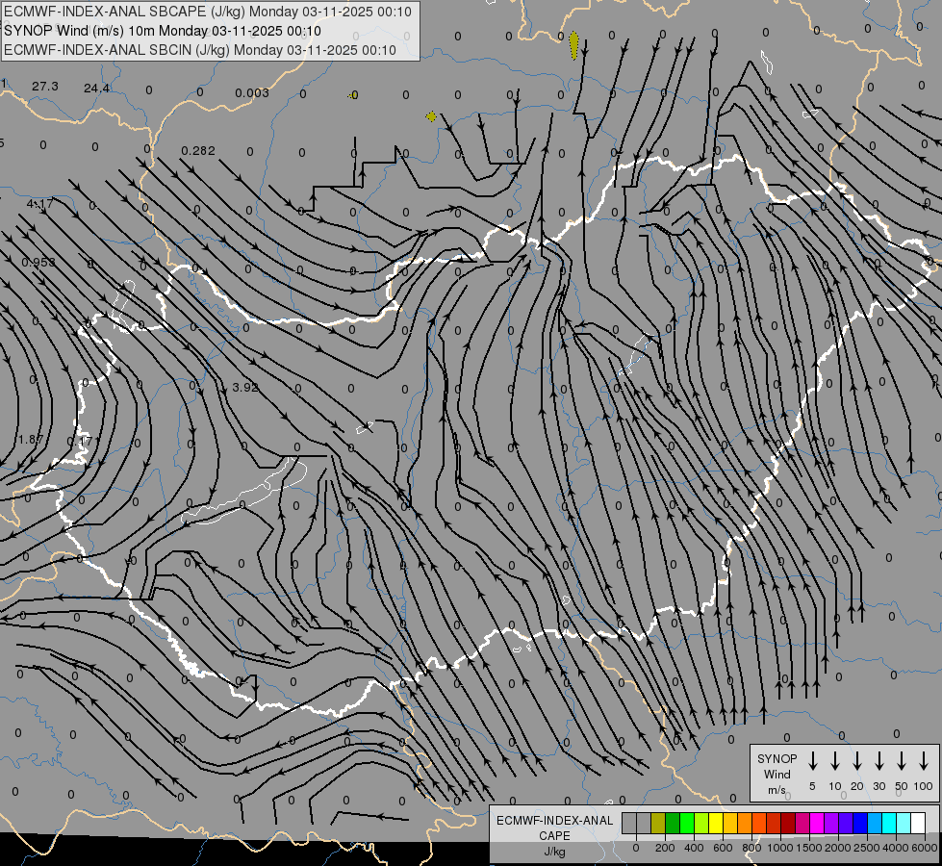Viewport: 942px width, 866px height.
Task: Pick the 2500 tick label on CAPE scale
Action: tap(868, 848)
